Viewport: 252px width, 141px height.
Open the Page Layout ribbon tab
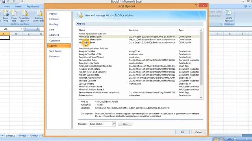[x=33, y=6]
